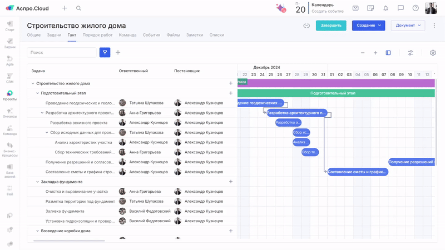Viewport: 445px width, 250px height.
Task: Open the Финансы sidebar section
Action: tap(9, 112)
